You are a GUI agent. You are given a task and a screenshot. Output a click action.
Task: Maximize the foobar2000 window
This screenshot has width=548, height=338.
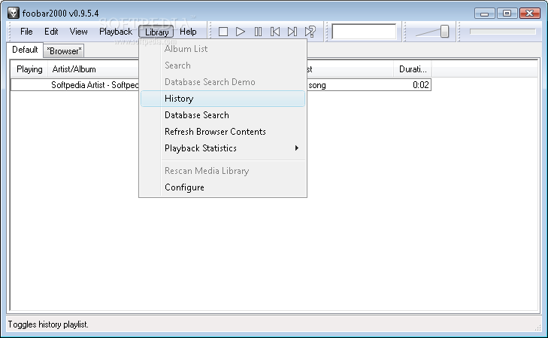(x=507, y=14)
